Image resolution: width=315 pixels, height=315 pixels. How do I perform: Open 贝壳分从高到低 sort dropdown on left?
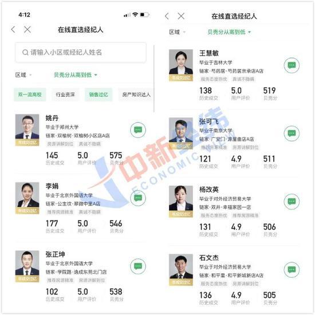coord(76,75)
